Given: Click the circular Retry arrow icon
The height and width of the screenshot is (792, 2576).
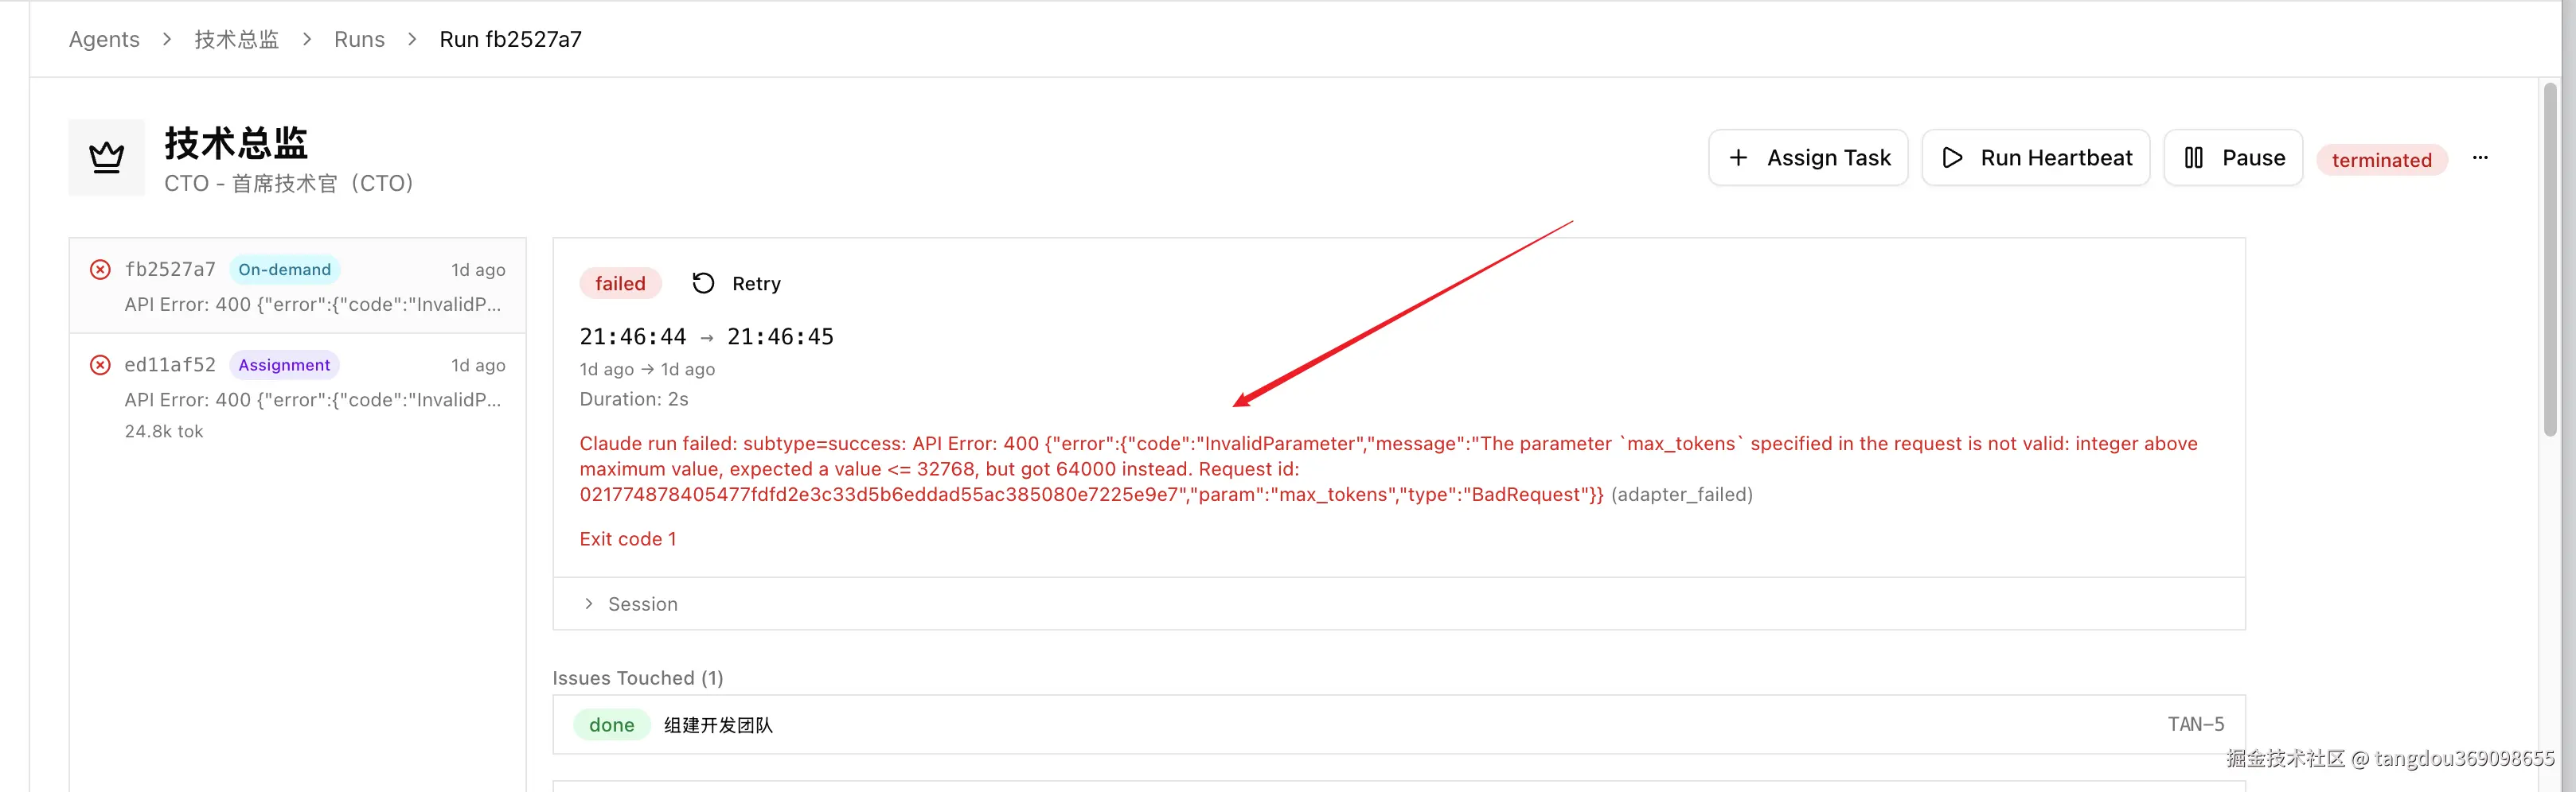Looking at the screenshot, I should point(703,284).
